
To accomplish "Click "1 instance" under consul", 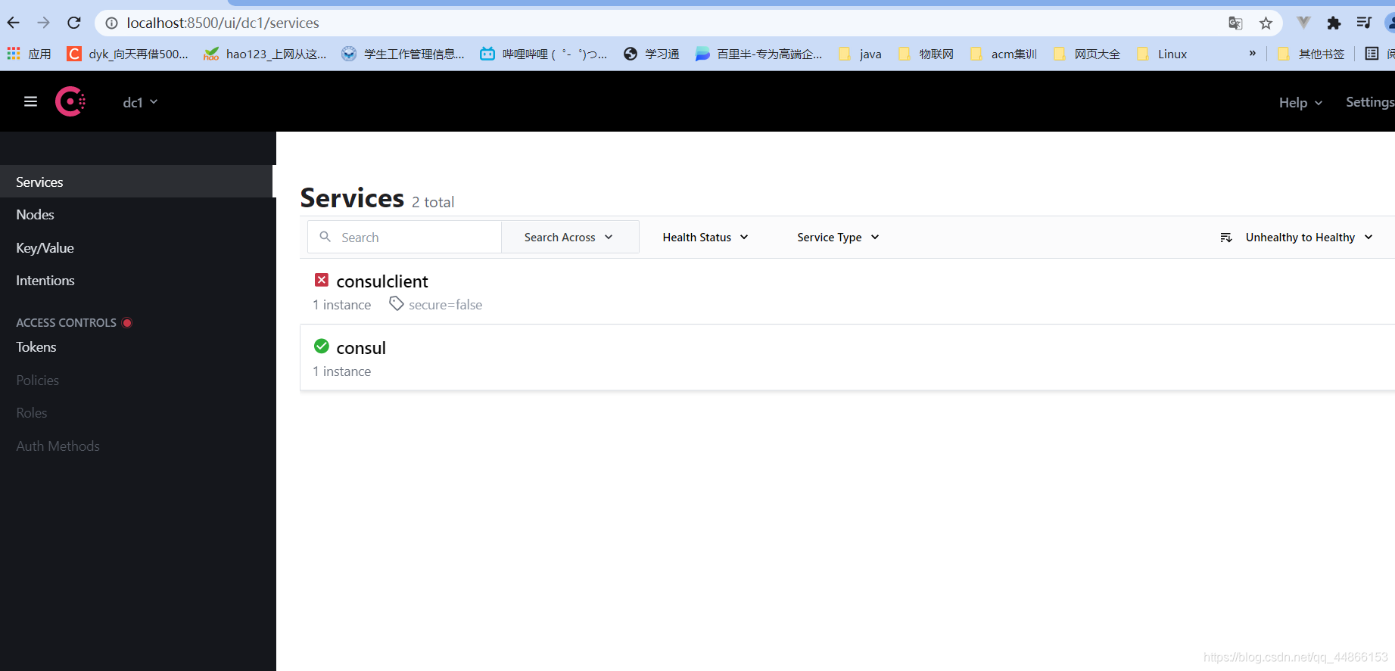I will (342, 371).
